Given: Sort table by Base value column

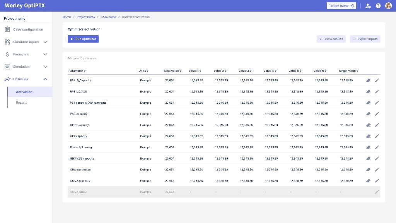Looking at the screenshot, I should tap(172, 71).
